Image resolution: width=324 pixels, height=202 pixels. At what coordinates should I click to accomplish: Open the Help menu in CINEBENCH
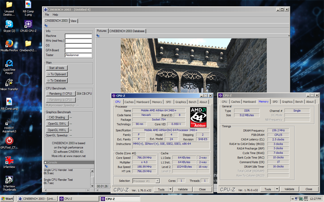(55, 15)
